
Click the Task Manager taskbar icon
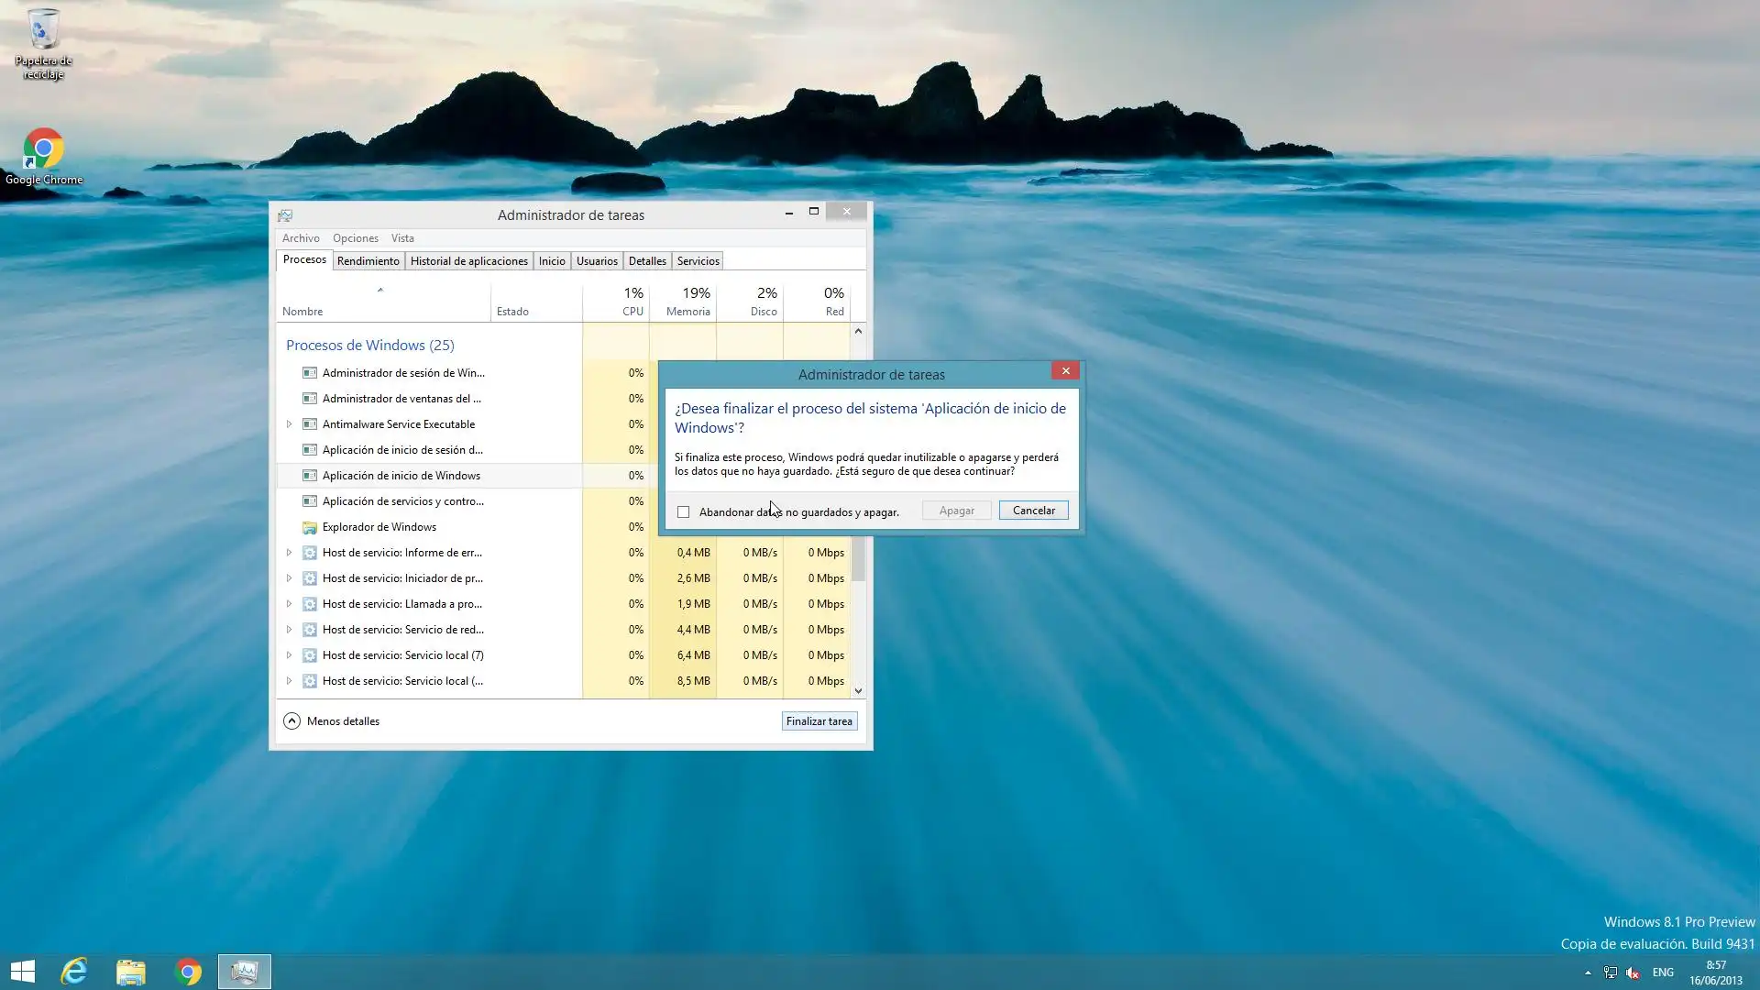point(245,972)
